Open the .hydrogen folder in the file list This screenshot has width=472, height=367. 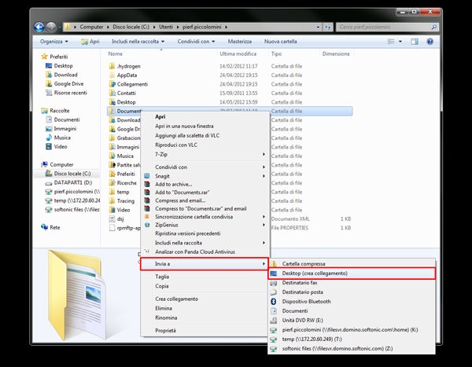click(128, 66)
